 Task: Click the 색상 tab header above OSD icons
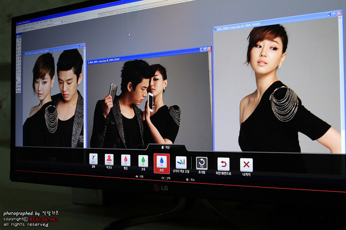pyautogui.click(x=166, y=147)
